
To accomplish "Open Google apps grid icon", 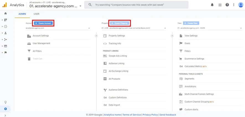I will tap(220, 5).
